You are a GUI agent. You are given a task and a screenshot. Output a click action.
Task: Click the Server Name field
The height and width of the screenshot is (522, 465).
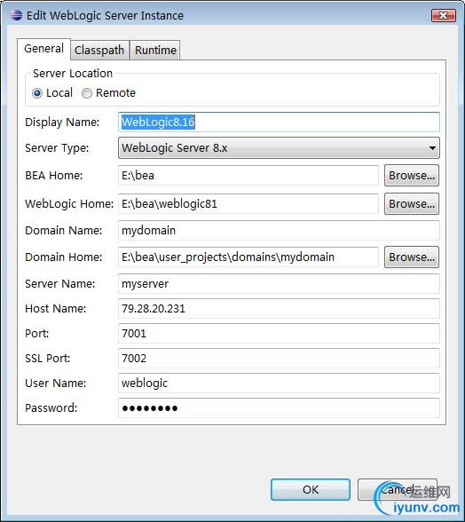[279, 284]
